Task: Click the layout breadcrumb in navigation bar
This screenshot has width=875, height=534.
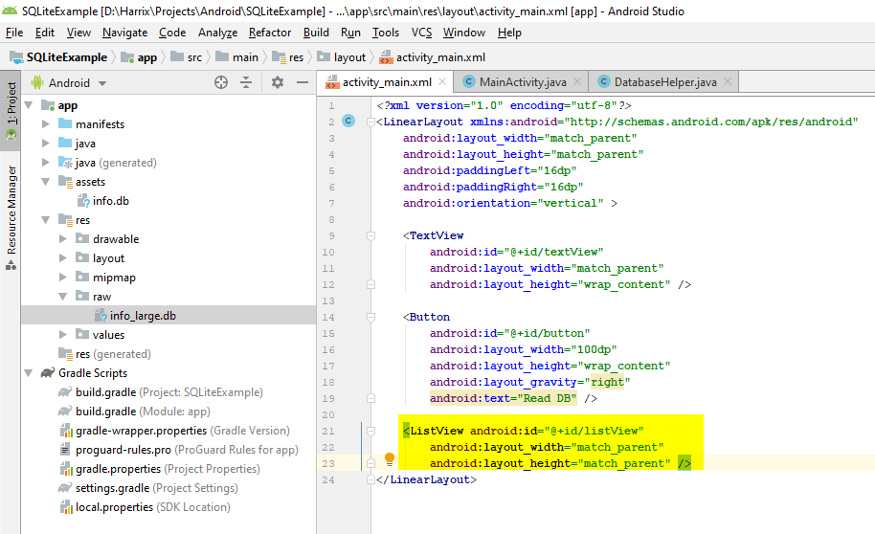Action: 349,57
